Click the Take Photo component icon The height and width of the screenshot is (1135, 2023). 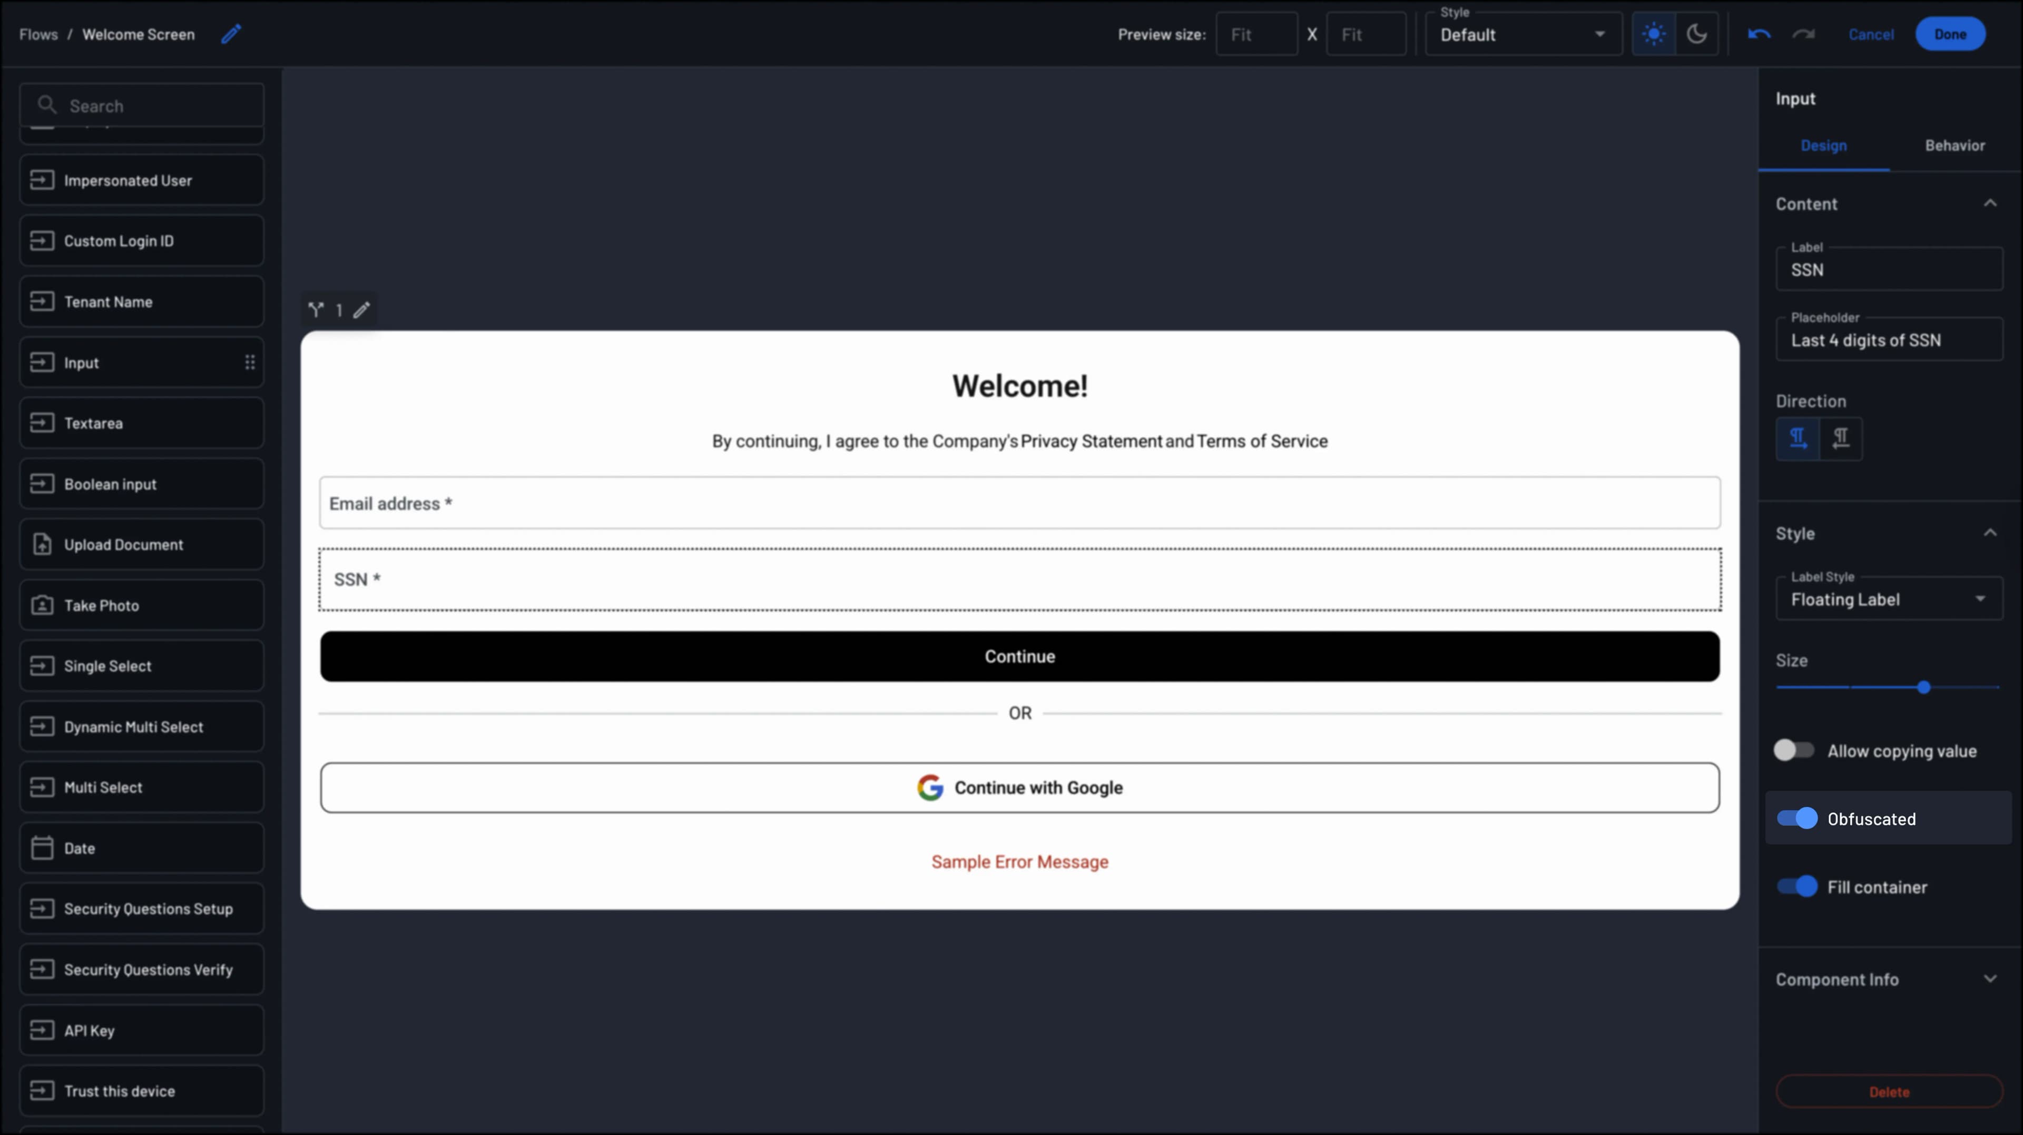[x=44, y=604]
